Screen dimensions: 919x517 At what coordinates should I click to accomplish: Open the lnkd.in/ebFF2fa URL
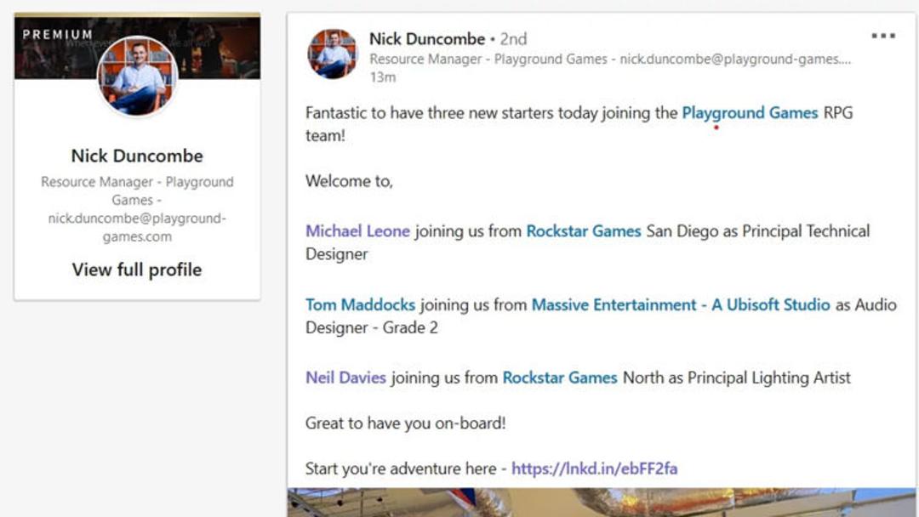(x=594, y=469)
